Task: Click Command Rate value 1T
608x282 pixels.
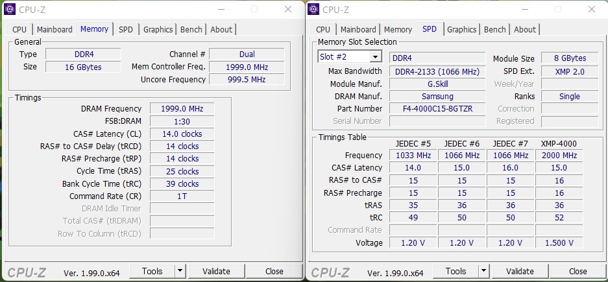Action: click(x=182, y=196)
